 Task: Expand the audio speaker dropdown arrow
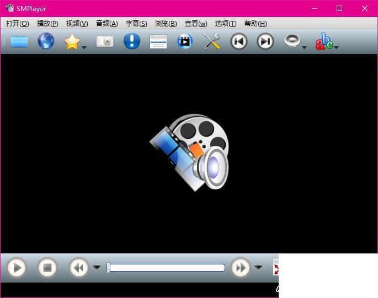coord(304,47)
